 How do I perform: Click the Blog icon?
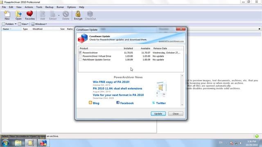[x=90, y=102]
